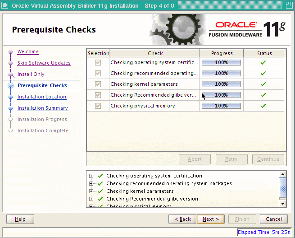Click the results tree scrollbar thumb
Screen dimensions: 295x238
pos(283,188)
